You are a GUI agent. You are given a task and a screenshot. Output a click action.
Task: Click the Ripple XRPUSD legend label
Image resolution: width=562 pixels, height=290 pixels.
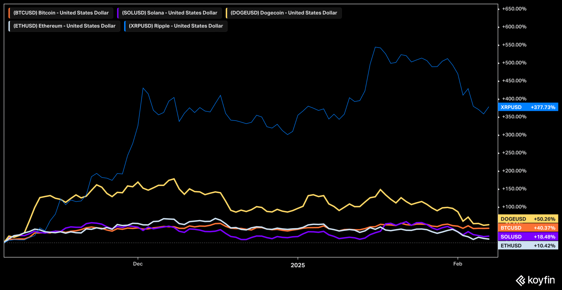tap(176, 26)
